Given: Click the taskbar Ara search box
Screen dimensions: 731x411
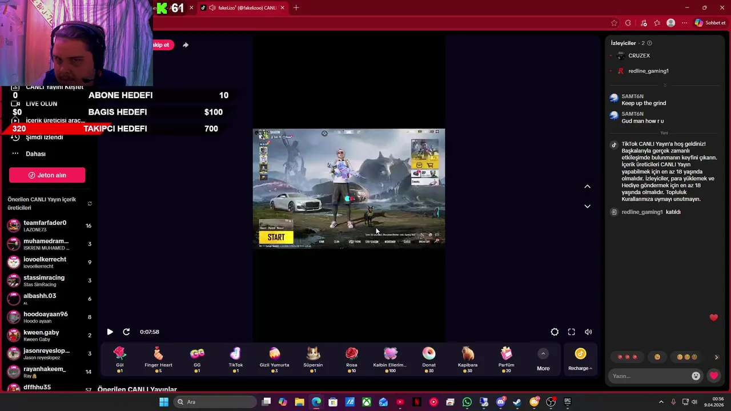Looking at the screenshot, I should (215, 402).
